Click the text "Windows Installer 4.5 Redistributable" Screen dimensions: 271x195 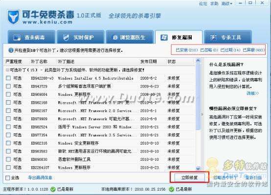point(95,78)
